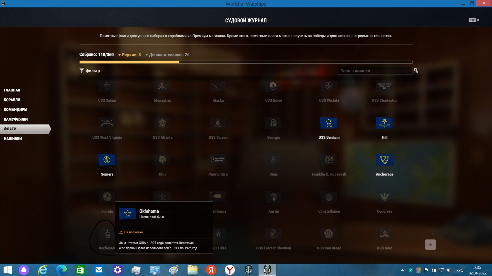Select the Alaska flag icon
Viewport: 492px width, 276px height.
point(218,86)
